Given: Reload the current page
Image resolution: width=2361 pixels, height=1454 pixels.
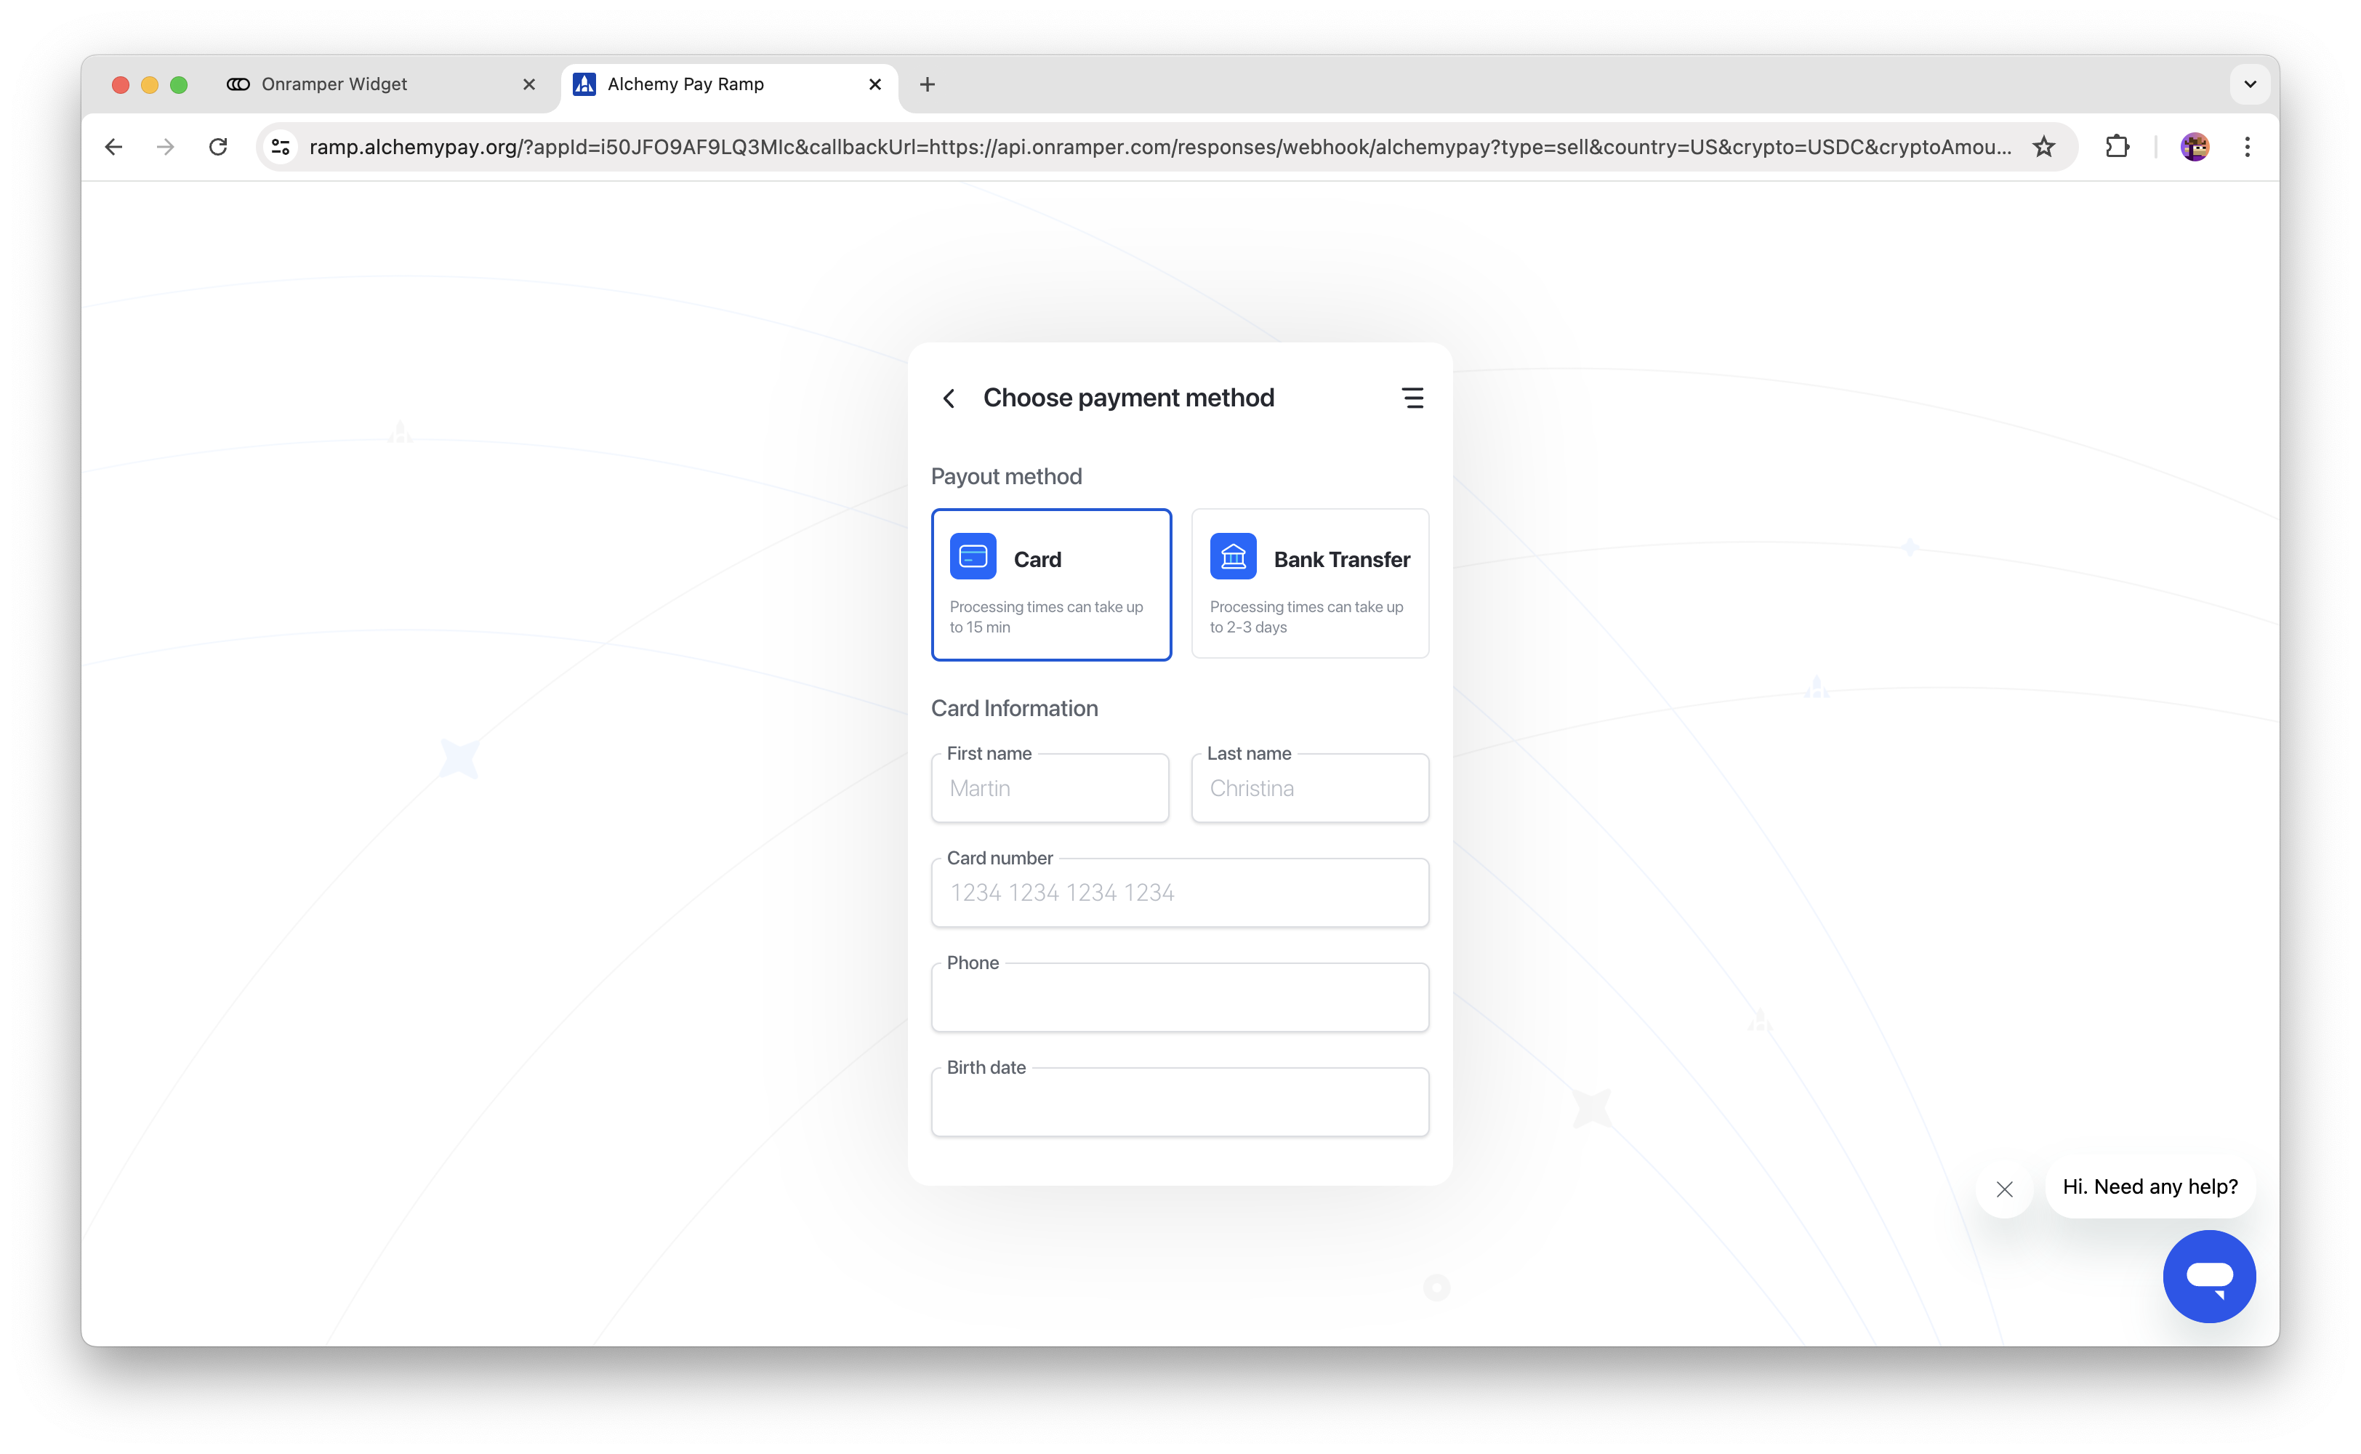Looking at the screenshot, I should tap(218, 147).
